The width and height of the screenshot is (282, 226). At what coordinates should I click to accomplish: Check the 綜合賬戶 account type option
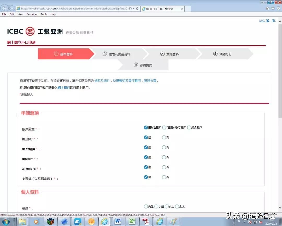[189, 127]
